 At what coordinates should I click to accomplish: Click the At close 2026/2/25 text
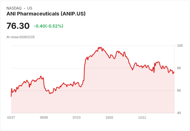pyautogui.click(x=20, y=37)
